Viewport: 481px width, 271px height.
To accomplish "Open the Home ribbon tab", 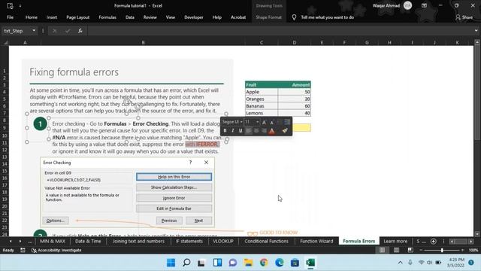I will pos(32,17).
